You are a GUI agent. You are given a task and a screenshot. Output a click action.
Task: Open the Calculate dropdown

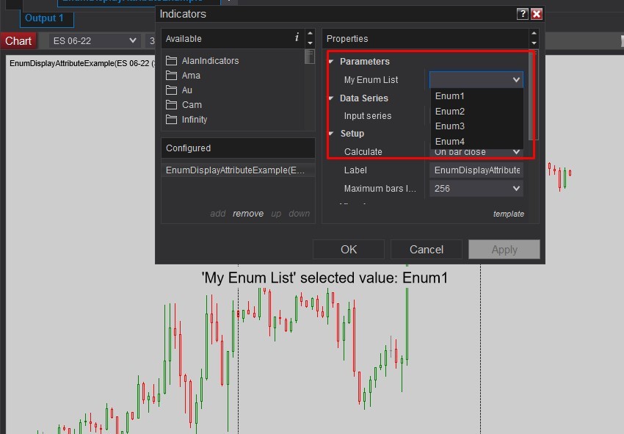476,152
